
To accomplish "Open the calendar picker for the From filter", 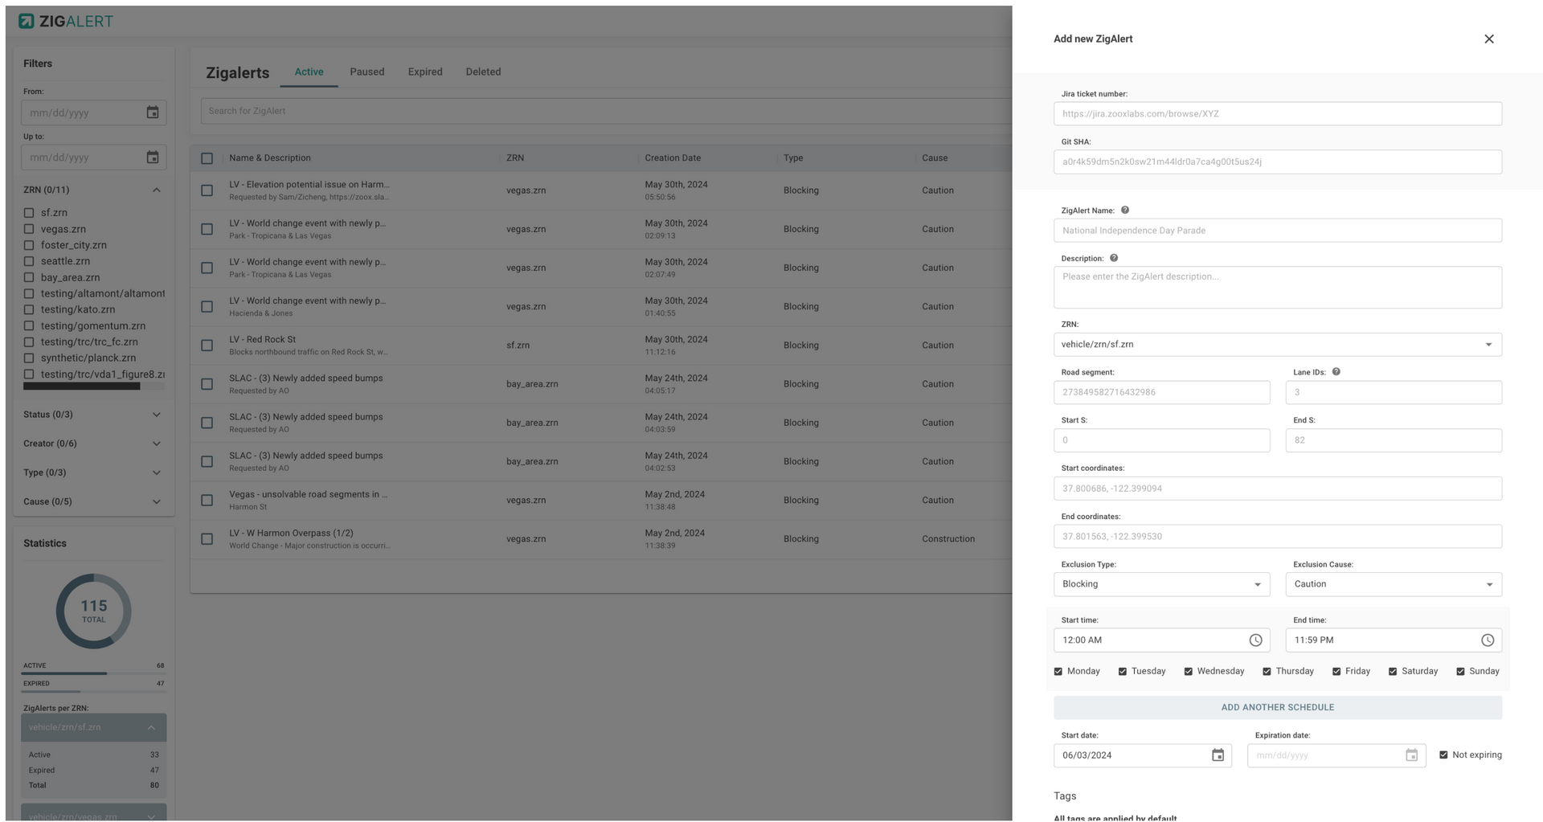I will pos(153,112).
